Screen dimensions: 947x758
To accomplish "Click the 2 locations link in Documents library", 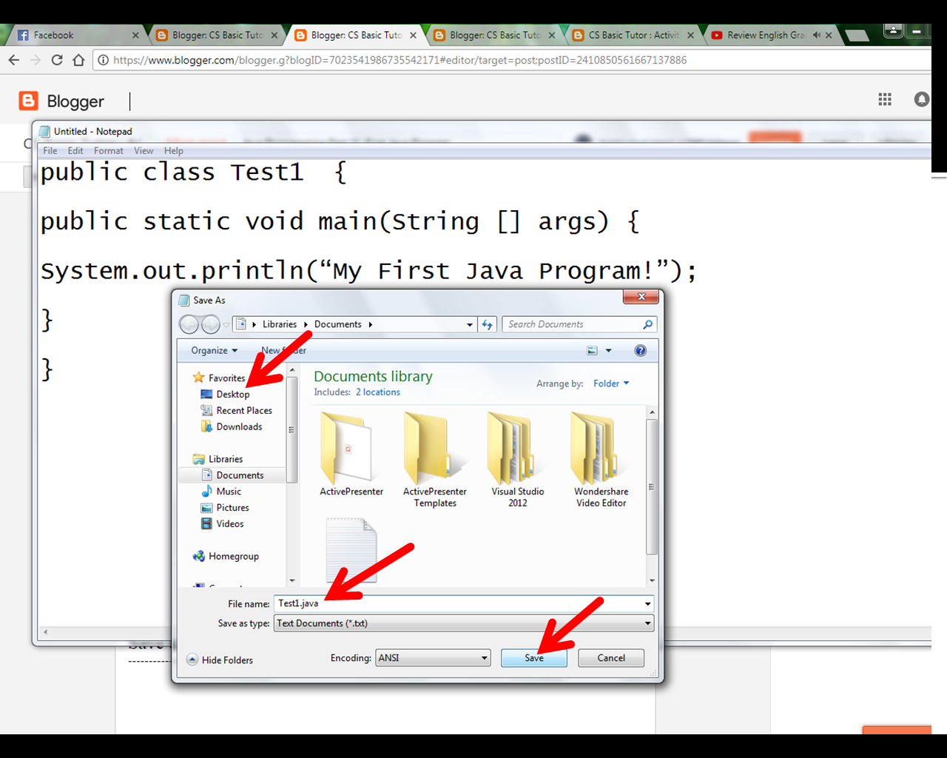I will point(377,392).
